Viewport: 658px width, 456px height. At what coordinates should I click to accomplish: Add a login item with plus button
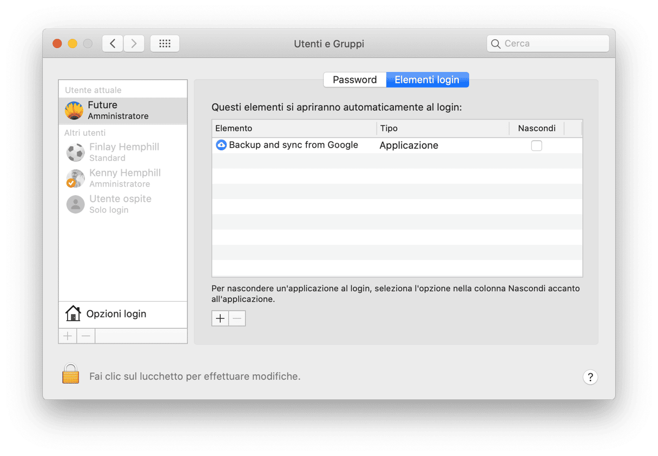[x=220, y=319]
